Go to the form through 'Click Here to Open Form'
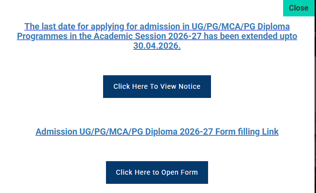This screenshot has height=193, width=316. (157, 172)
